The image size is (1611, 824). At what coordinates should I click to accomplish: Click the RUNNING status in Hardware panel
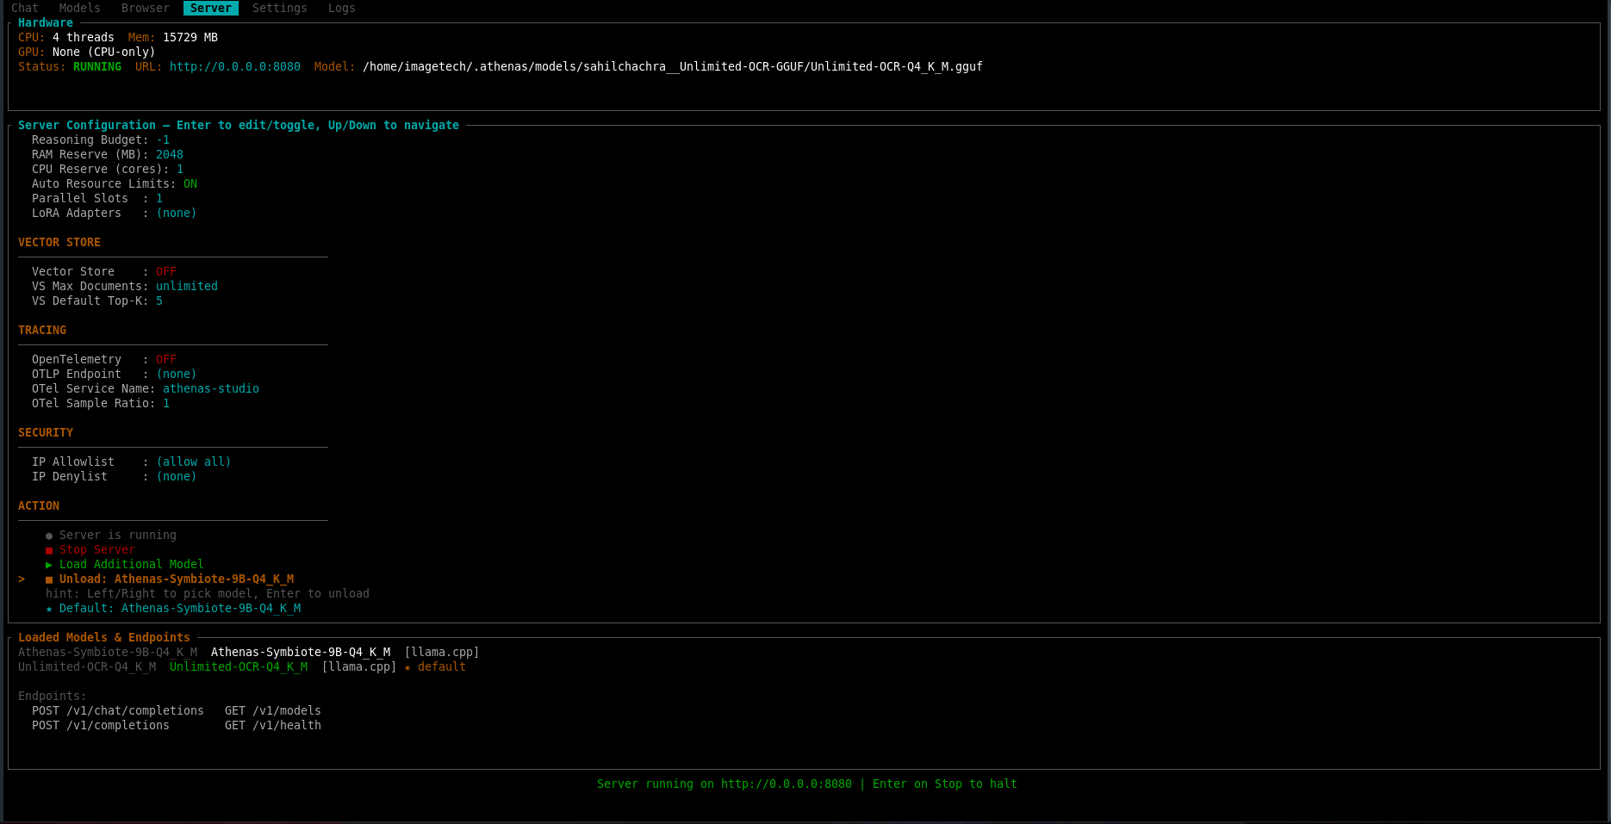(97, 67)
